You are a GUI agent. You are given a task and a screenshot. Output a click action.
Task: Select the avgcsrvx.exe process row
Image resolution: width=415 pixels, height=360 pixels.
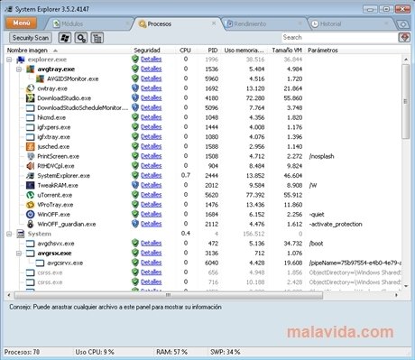[203, 263]
